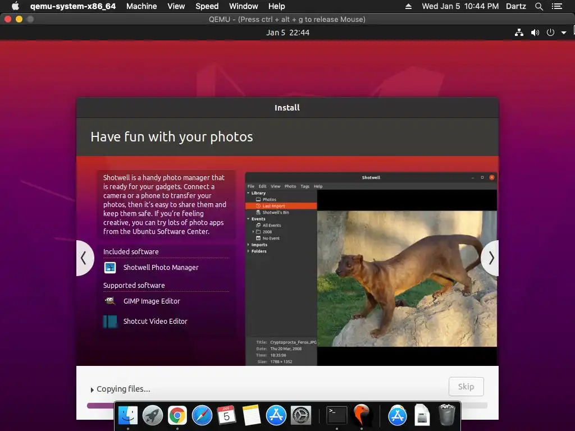Expand the Copying files details triangle
575x431 pixels.
coord(92,389)
